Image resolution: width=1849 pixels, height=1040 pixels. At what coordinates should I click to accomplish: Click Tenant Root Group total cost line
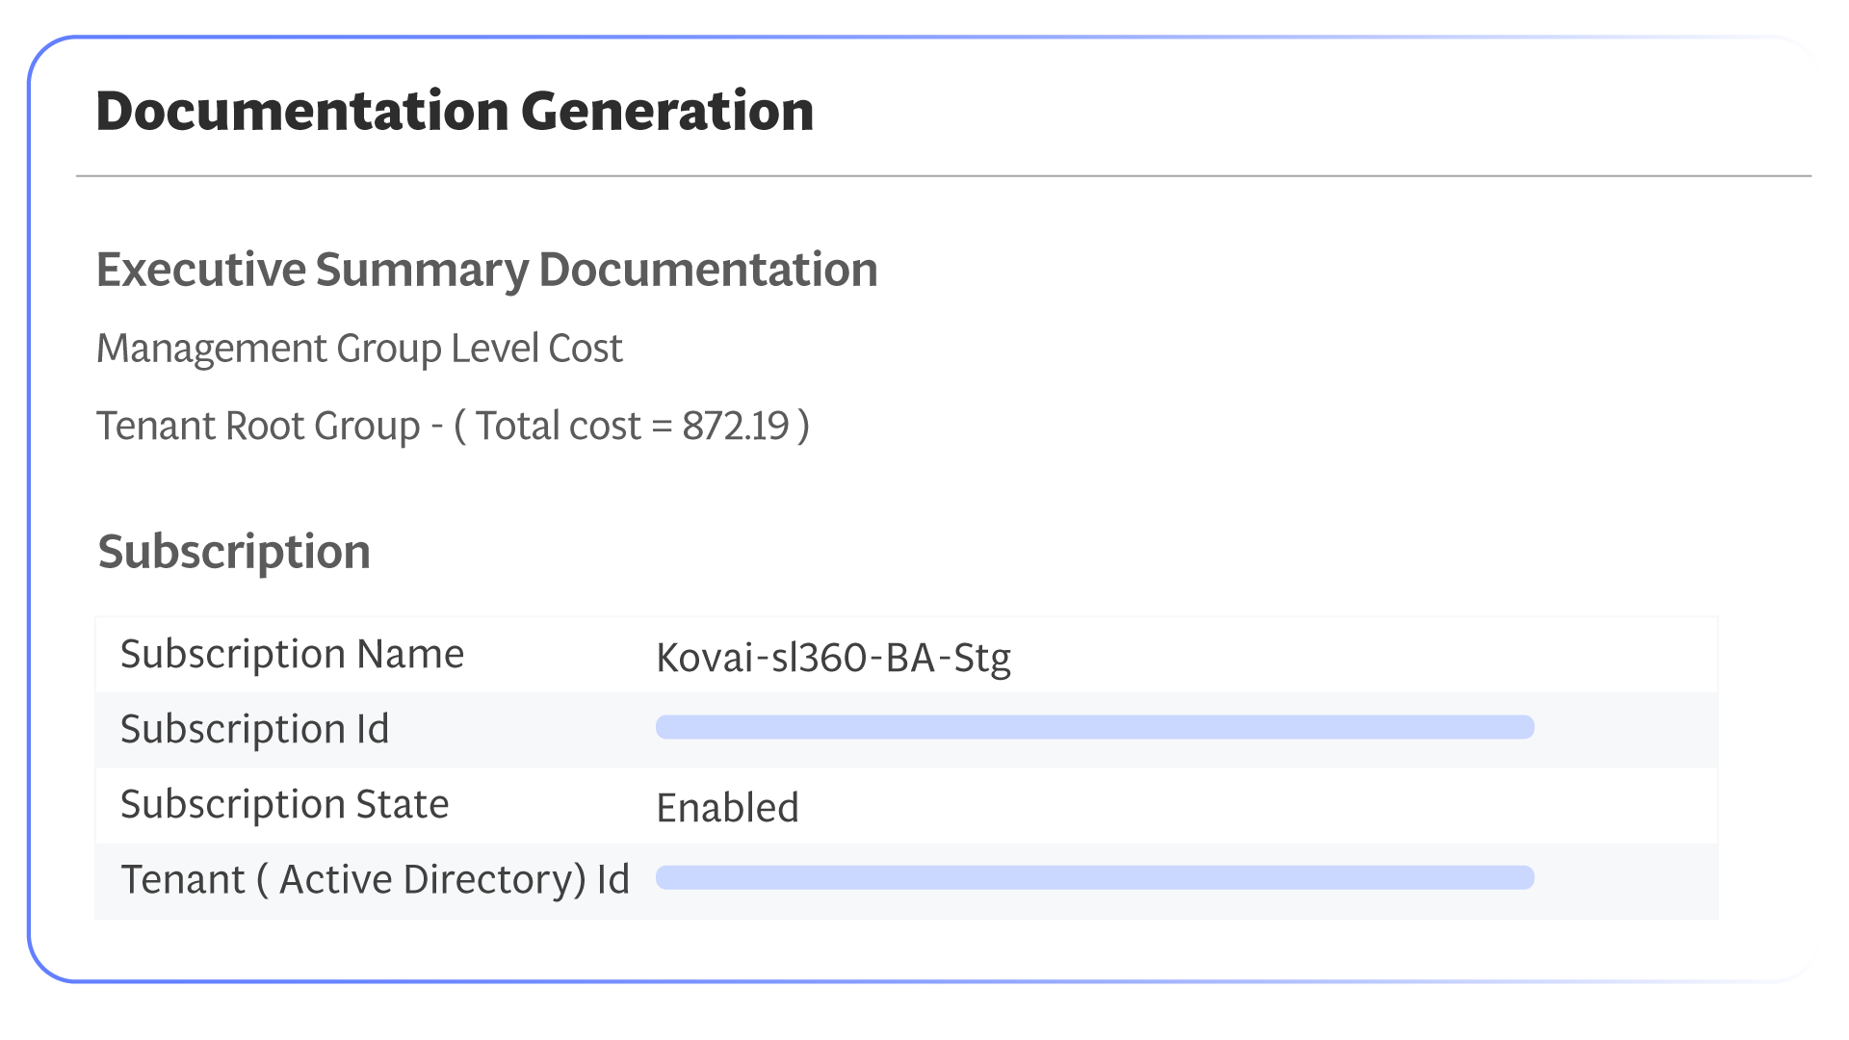click(453, 426)
